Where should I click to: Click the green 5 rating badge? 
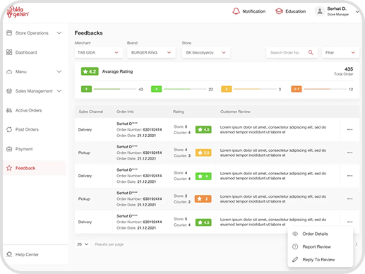[x=86, y=89]
